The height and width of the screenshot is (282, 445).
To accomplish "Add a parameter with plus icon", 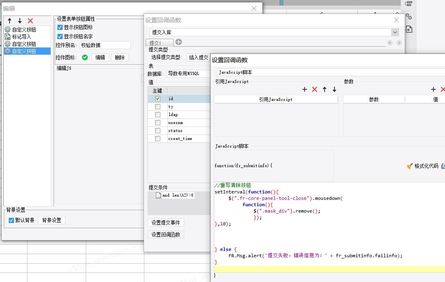I will coord(433,89).
